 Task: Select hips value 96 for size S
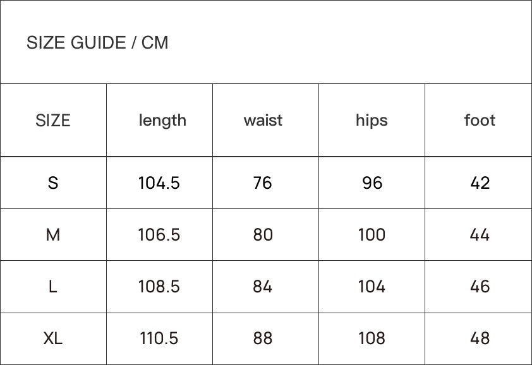[x=372, y=183]
